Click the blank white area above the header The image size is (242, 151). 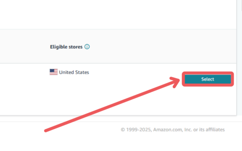pyautogui.click(x=118, y=14)
